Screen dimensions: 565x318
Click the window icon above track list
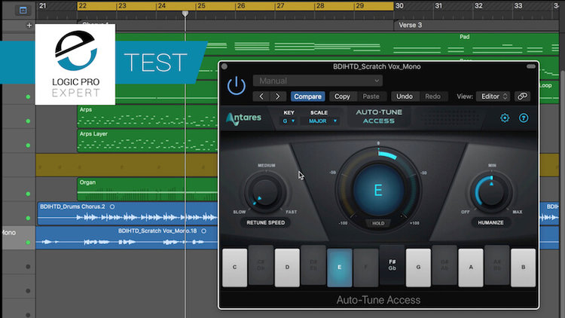pos(23,10)
